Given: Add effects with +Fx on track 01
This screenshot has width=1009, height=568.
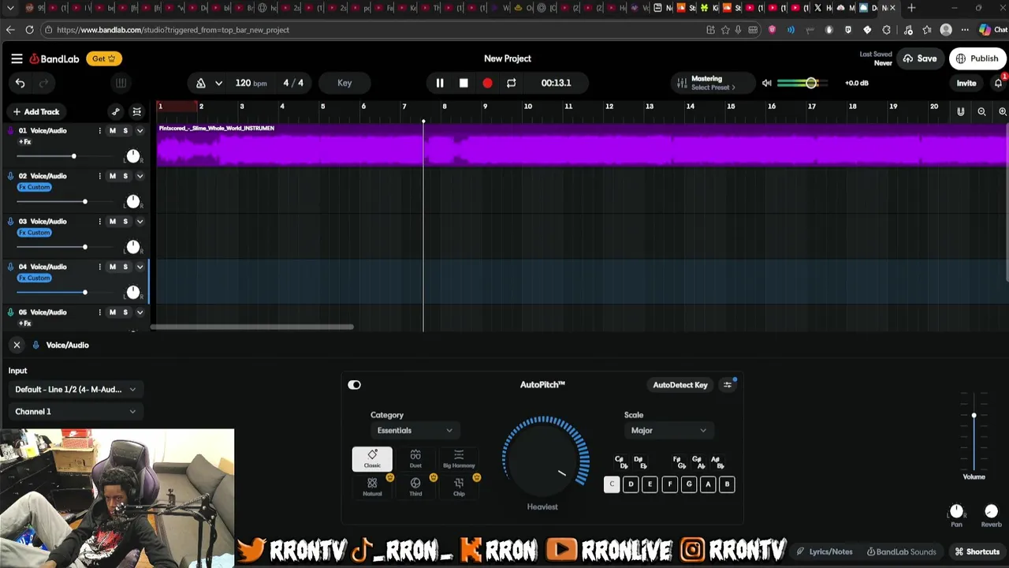Looking at the screenshot, I should click(x=25, y=142).
